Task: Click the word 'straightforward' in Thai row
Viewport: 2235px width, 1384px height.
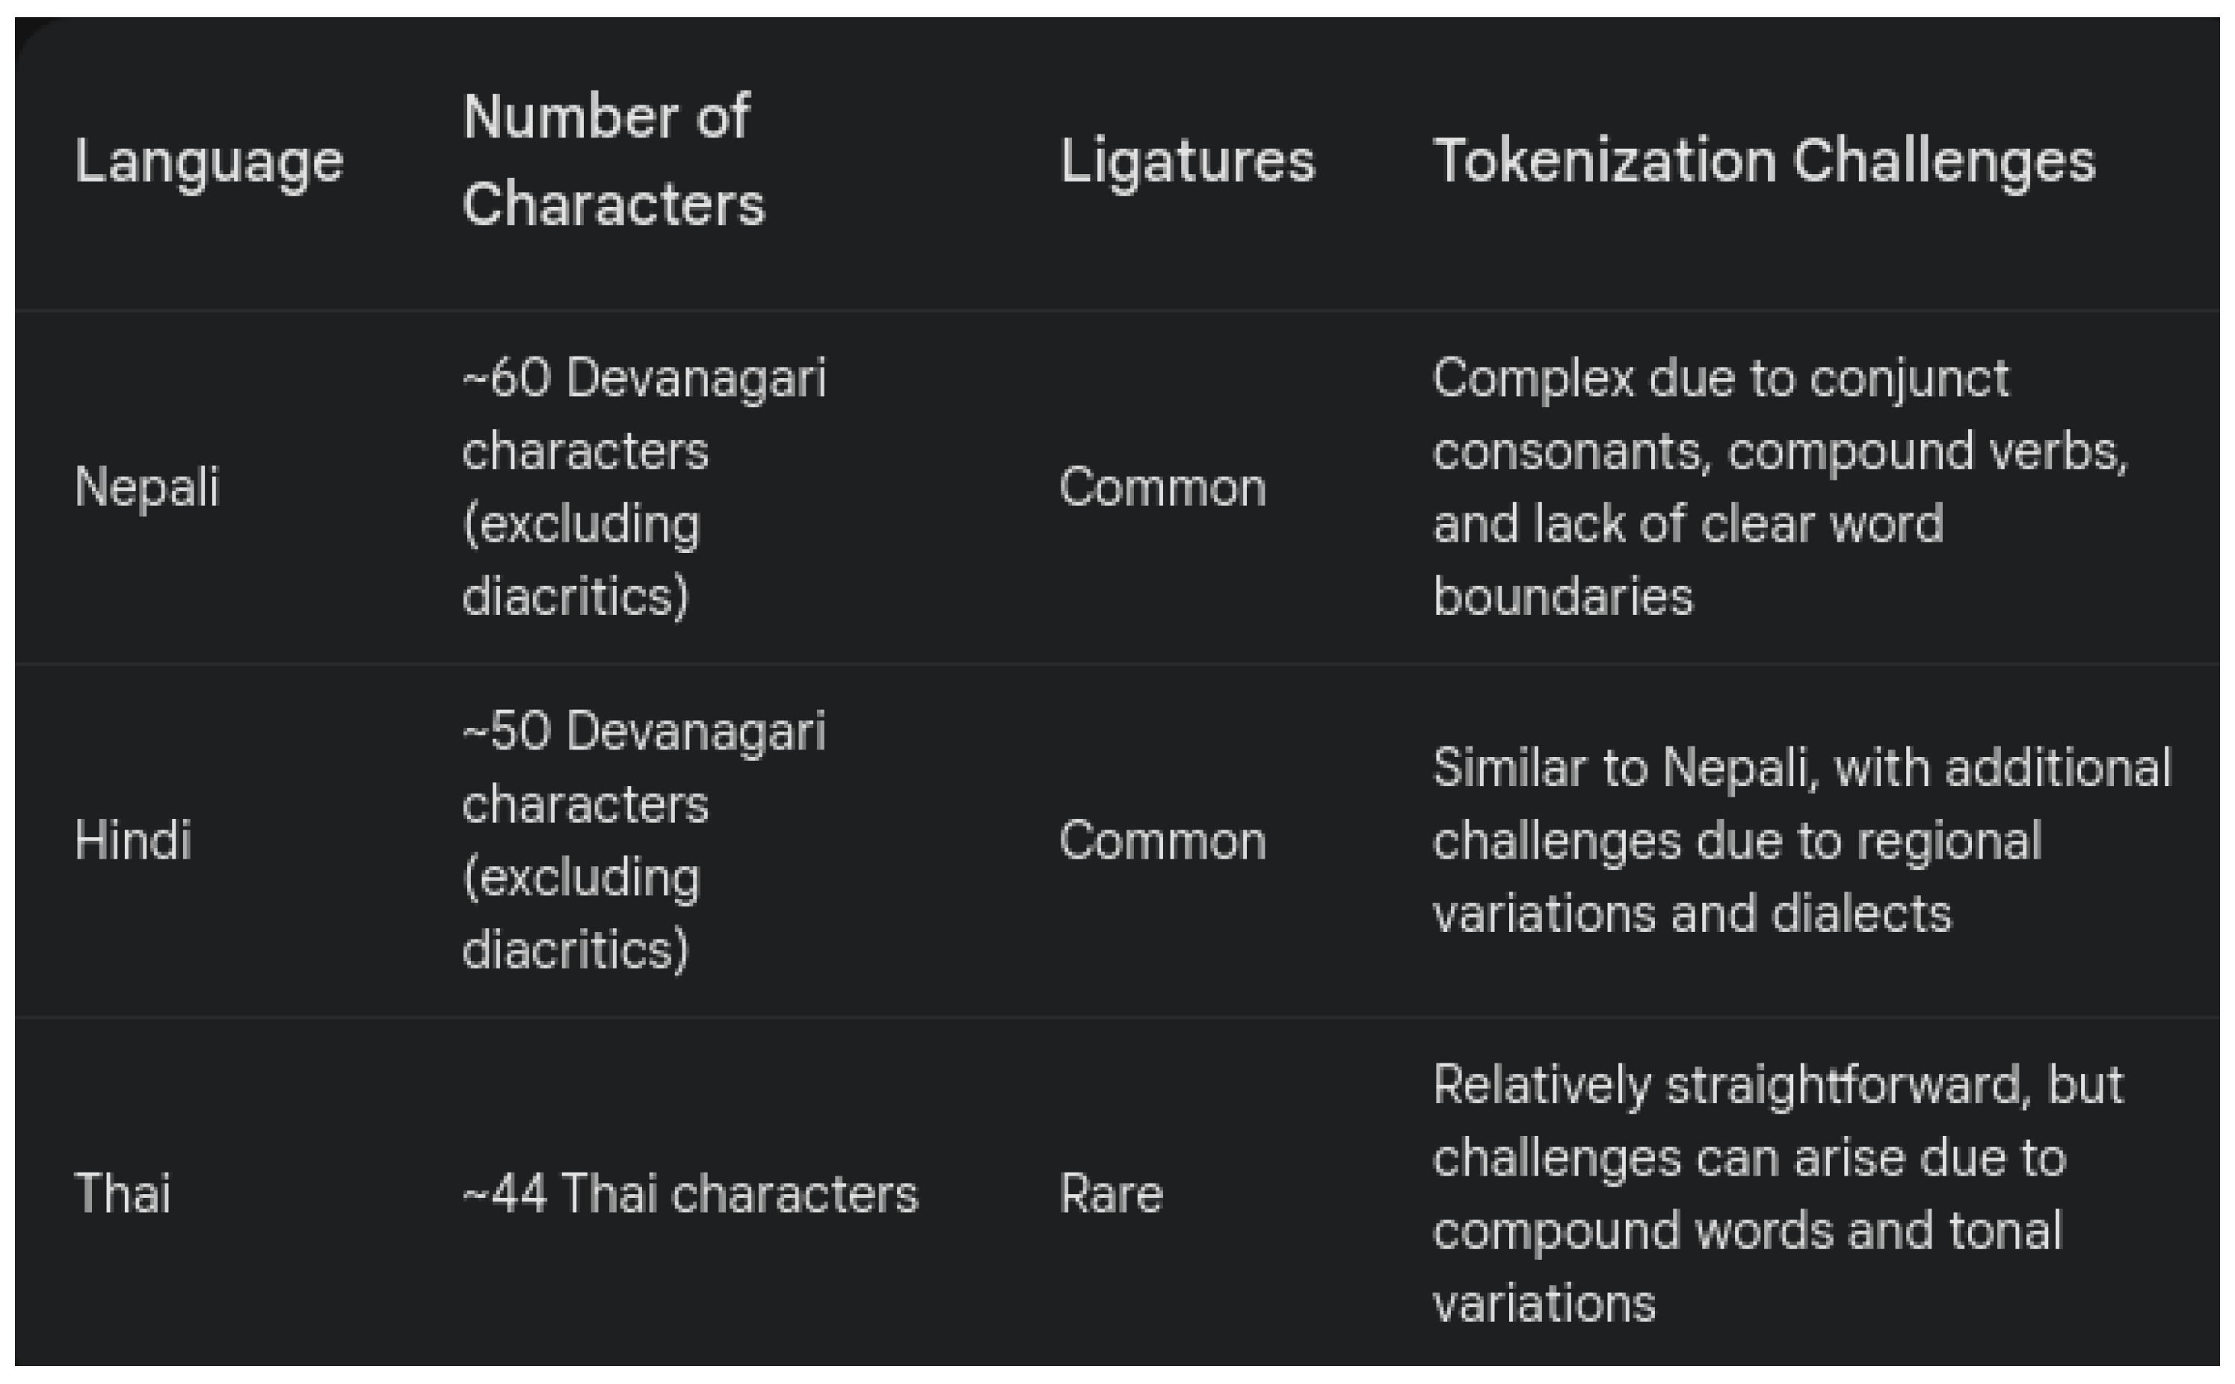Action: coord(1843,1084)
